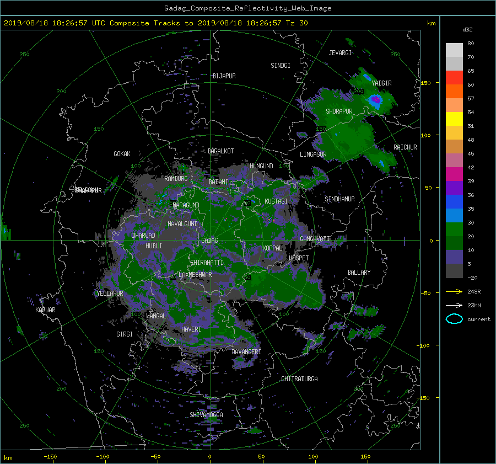Click the SIRSI city label

(125, 334)
